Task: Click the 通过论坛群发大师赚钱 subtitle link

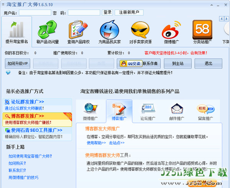Action: tap(24, 108)
